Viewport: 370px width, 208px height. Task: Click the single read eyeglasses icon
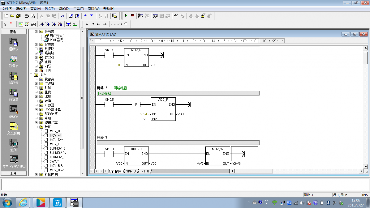176,16
